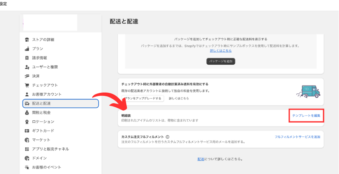Click the パッケージを追加 button
Screen dimensions: 339x174
tap(220, 61)
